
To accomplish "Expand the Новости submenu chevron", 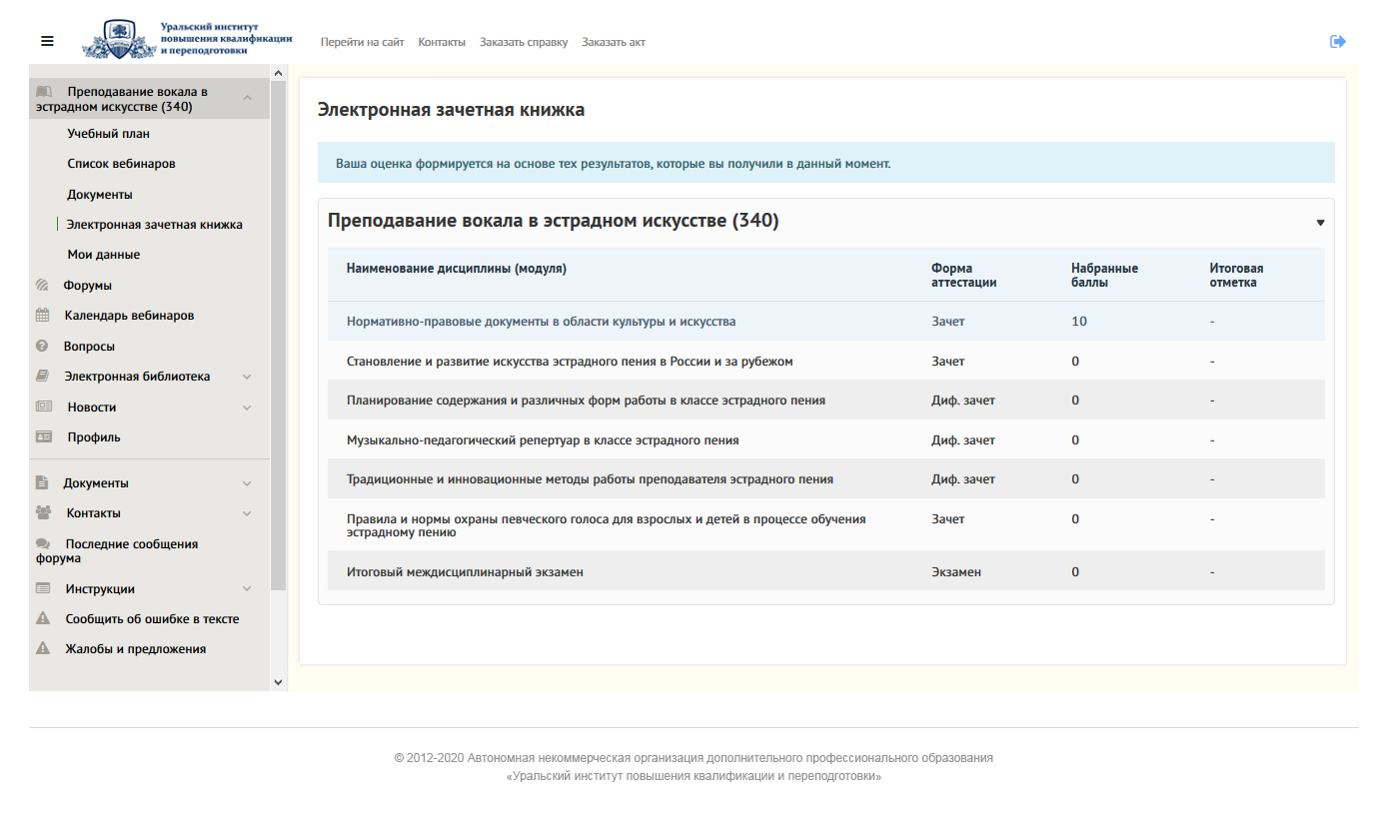I will click(247, 408).
